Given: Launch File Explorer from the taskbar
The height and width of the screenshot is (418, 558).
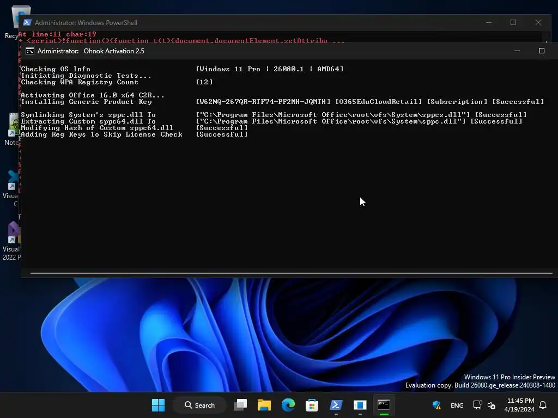Looking at the screenshot, I should point(264,405).
